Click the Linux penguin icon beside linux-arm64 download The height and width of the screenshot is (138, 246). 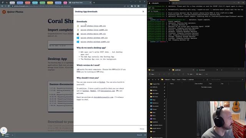(x=78, y=30)
